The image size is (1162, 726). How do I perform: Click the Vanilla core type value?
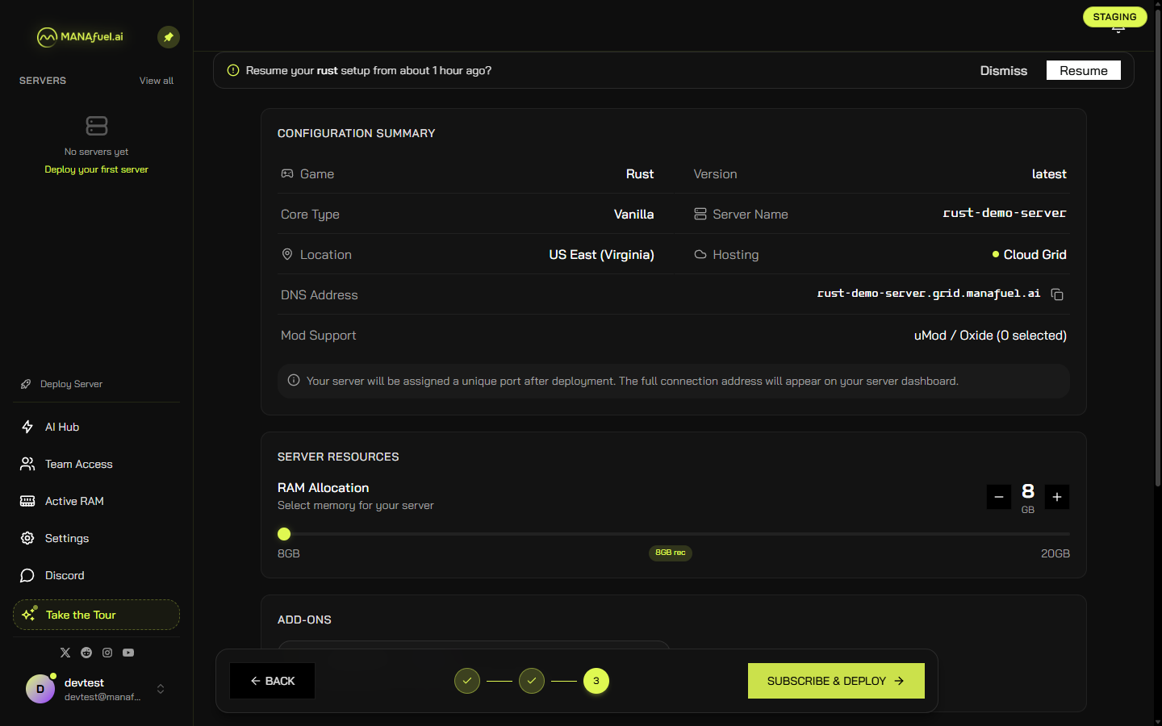click(x=633, y=214)
